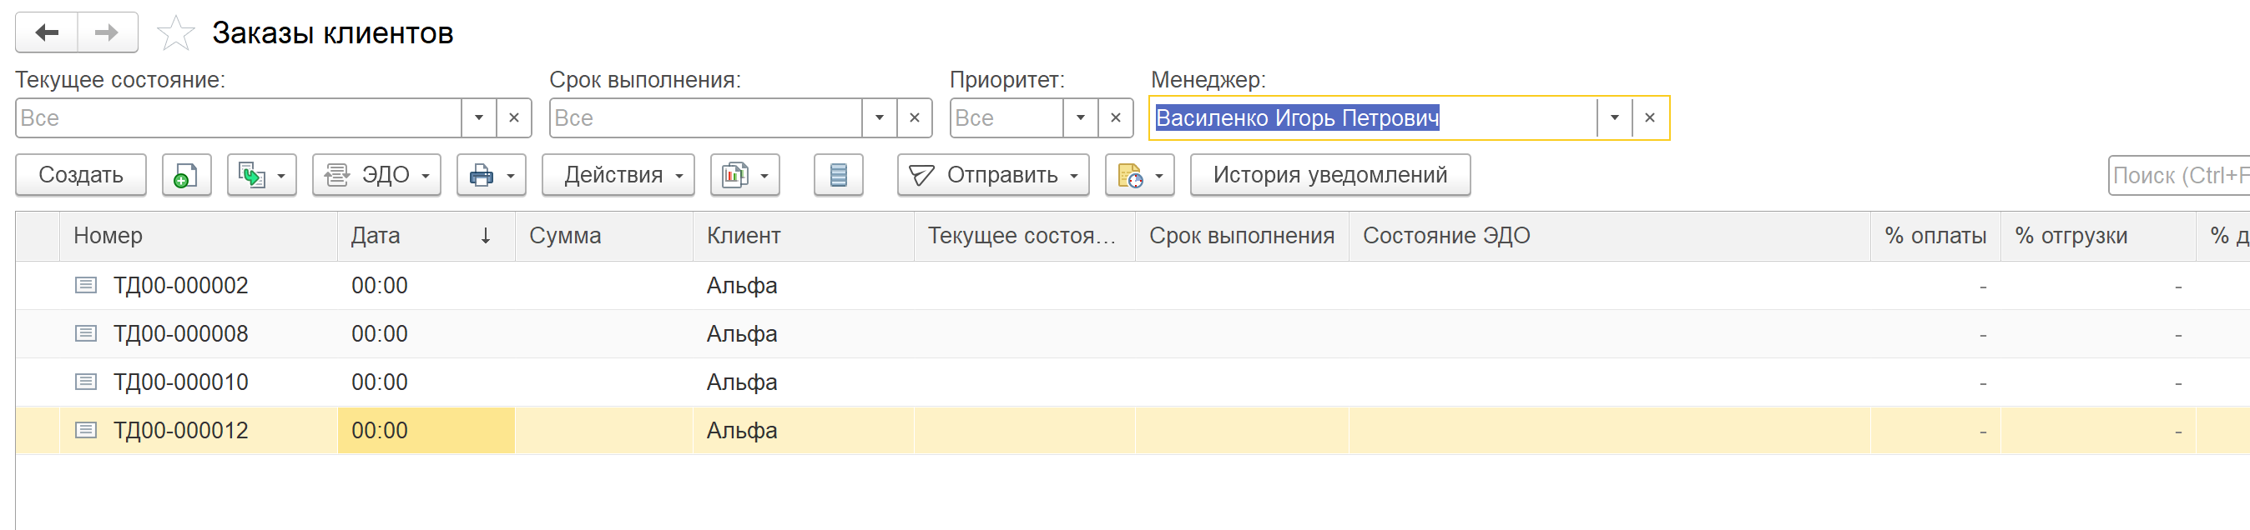
Task: Click the Состояние ЭДО column header
Action: tap(1610, 235)
